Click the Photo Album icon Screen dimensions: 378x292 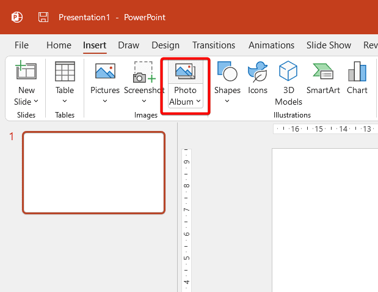(185, 72)
